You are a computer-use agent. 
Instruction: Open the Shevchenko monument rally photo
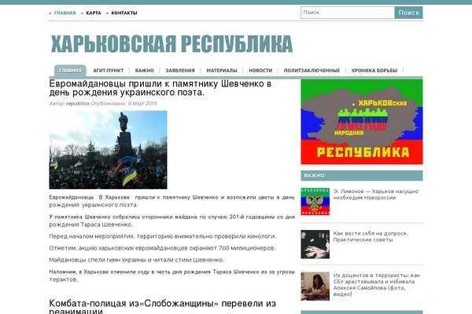click(x=108, y=150)
